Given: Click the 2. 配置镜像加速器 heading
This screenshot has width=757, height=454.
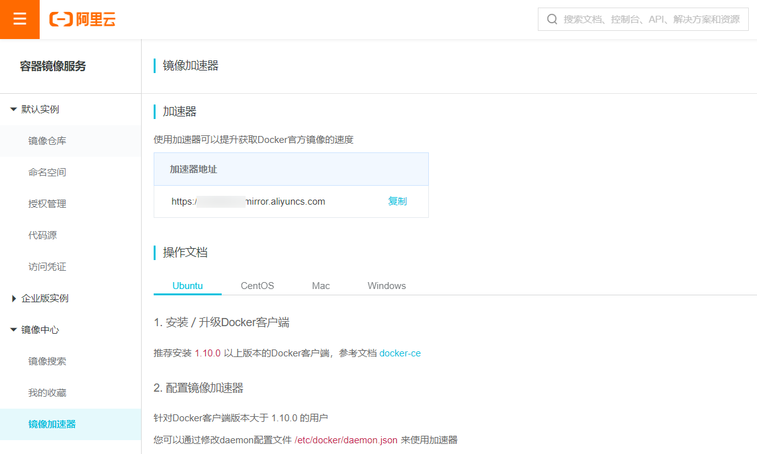Looking at the screenshot, I should (198, 387).
